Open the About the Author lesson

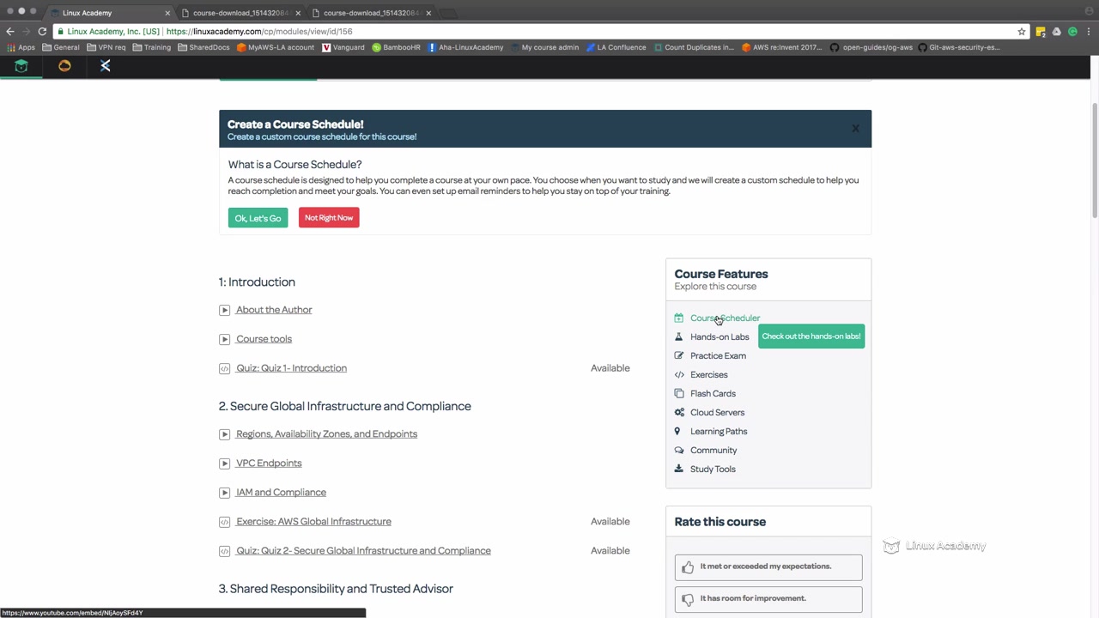coord(274,310)
